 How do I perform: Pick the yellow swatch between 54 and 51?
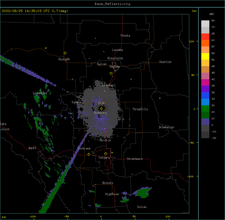[205, 56]
